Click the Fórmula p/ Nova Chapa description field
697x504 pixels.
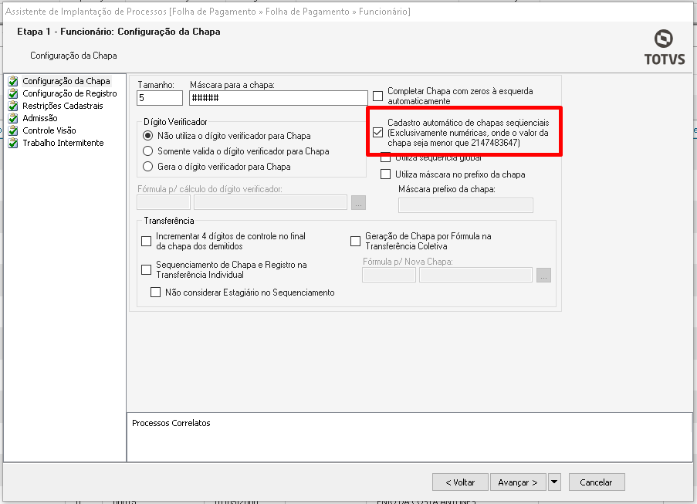pyautogui.click(x=475, y=275)
